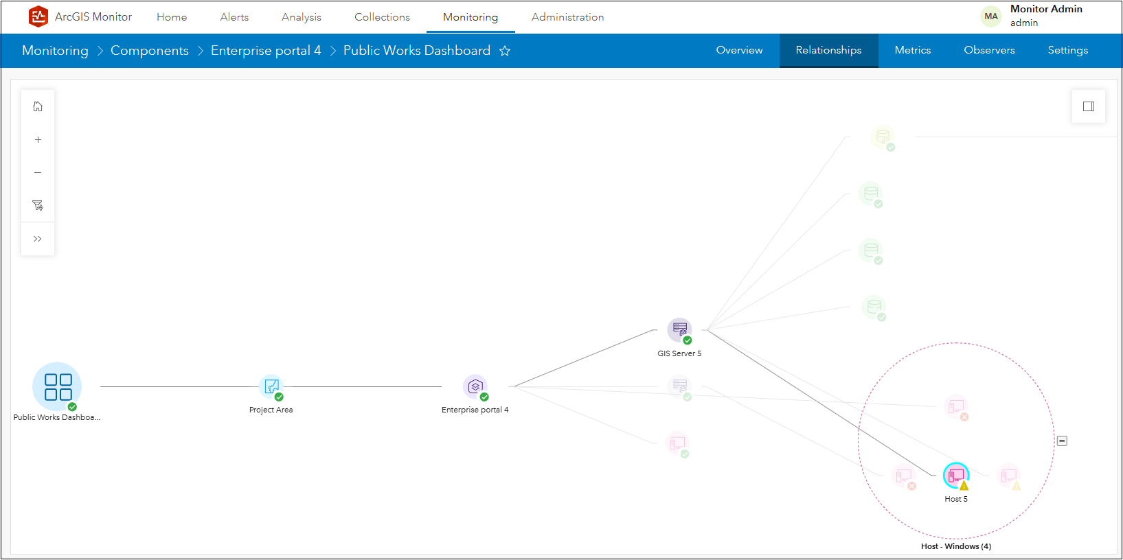Screen dimensions: 1123x560
Task: Select the Relationships tab
Action: click(x=829, y=50)
